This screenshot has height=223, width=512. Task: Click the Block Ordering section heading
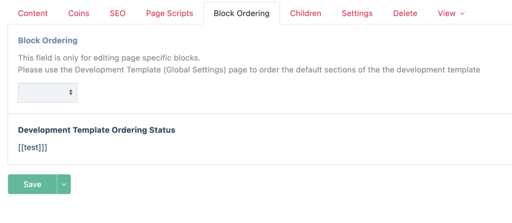pos(48,40)
